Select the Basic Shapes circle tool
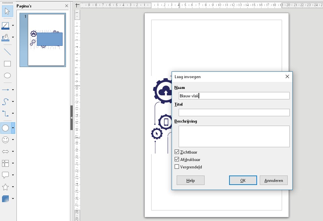Viewport: 323px width, 221px height. (x=5, y=128)
